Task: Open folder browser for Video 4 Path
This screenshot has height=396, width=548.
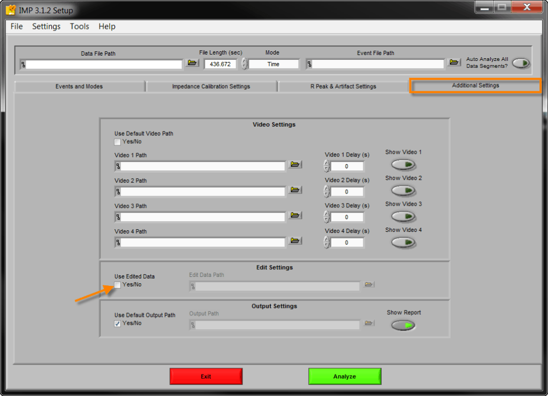Action: click(x=295, y=240)
